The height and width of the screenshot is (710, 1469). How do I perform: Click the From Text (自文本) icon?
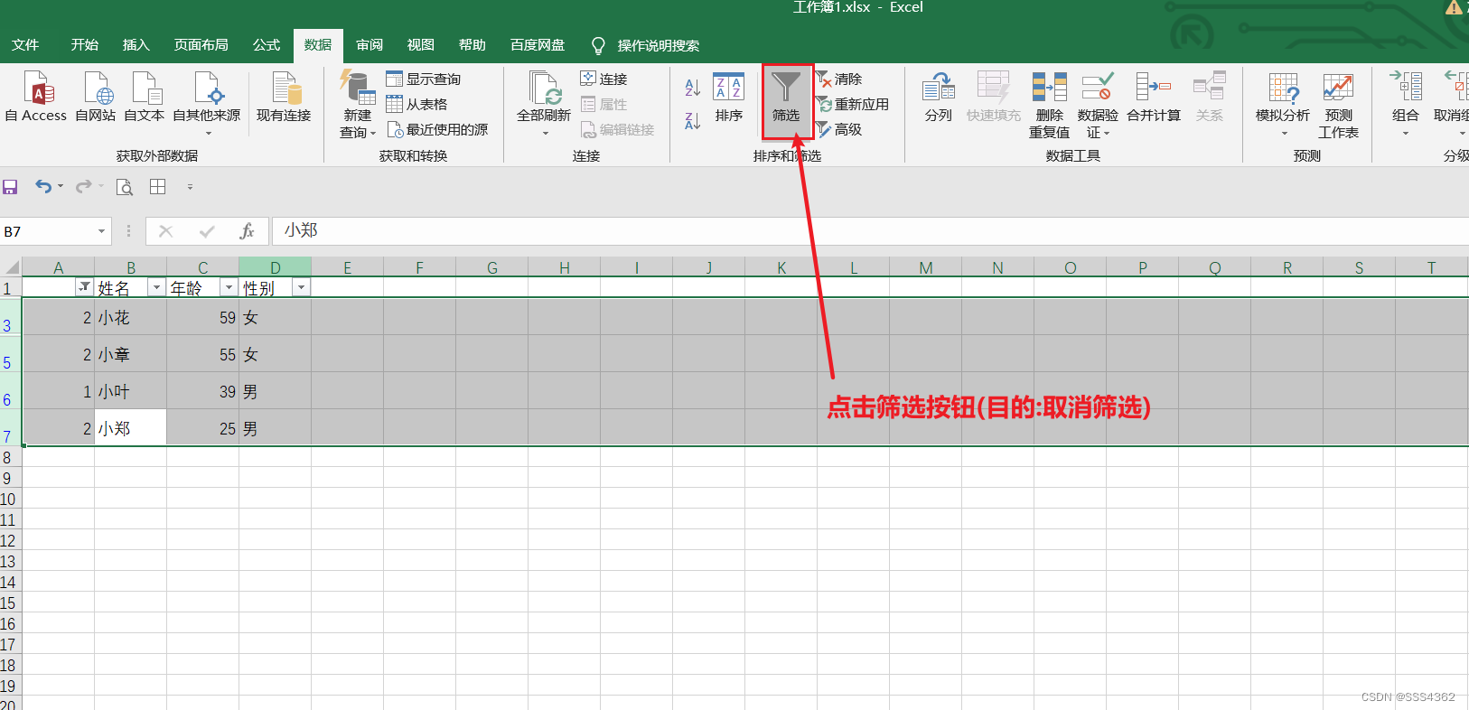point(144,97)
